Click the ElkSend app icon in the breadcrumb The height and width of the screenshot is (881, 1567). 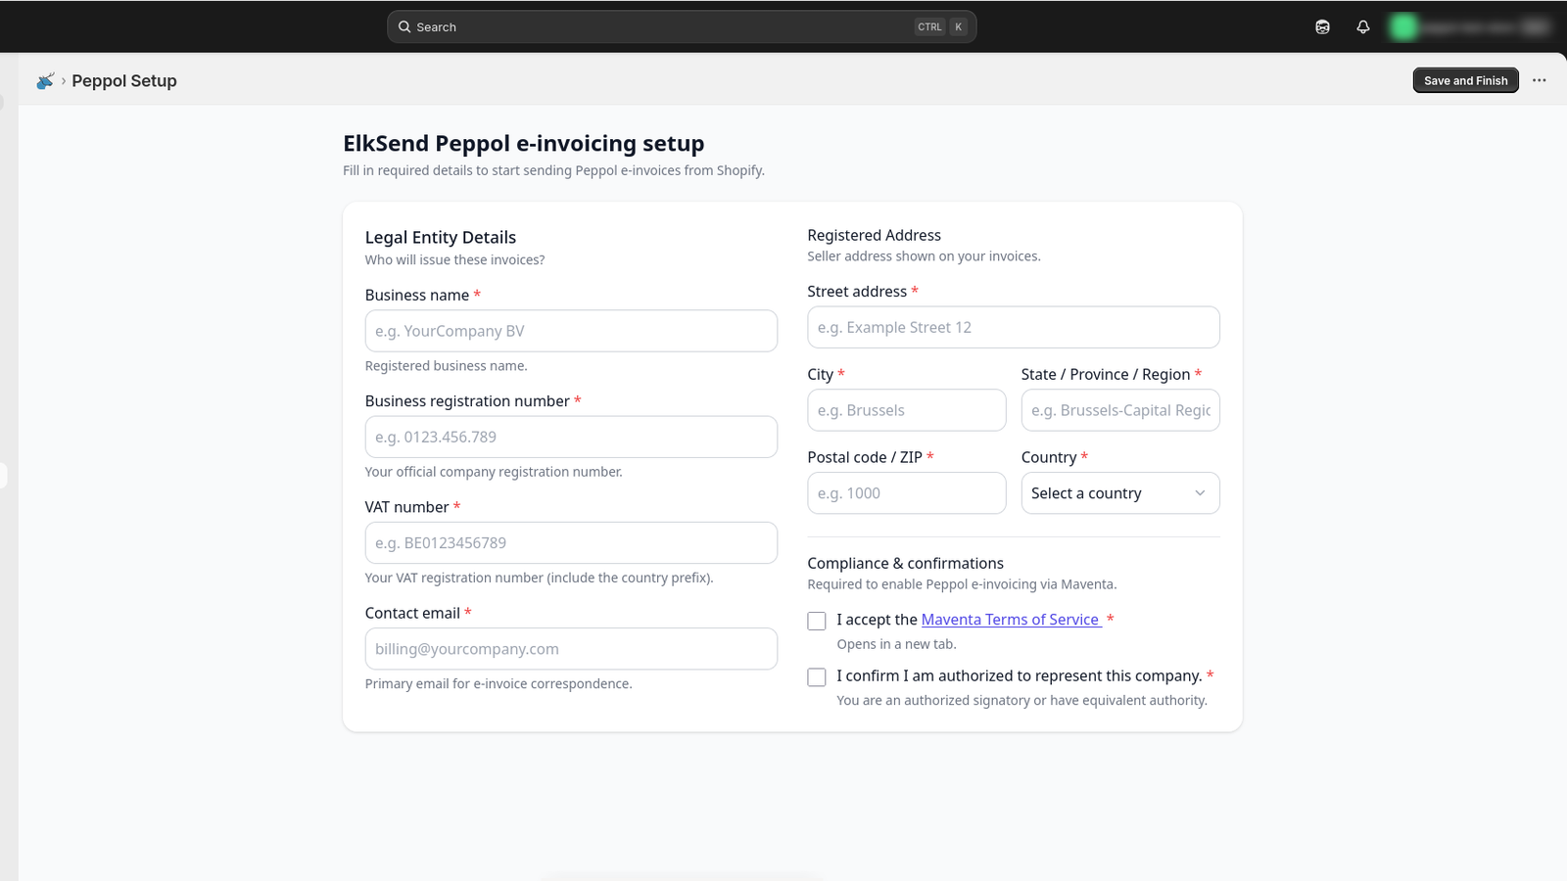[45, 81]
